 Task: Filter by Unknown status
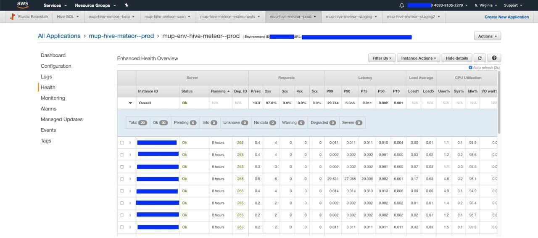[x=236, y=123]
